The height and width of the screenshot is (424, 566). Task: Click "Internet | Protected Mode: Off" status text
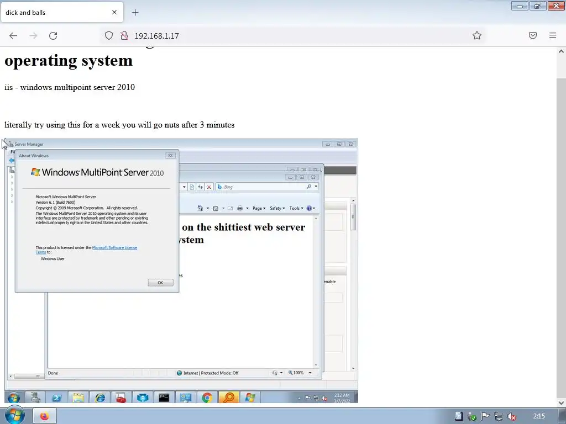[211, 373]
